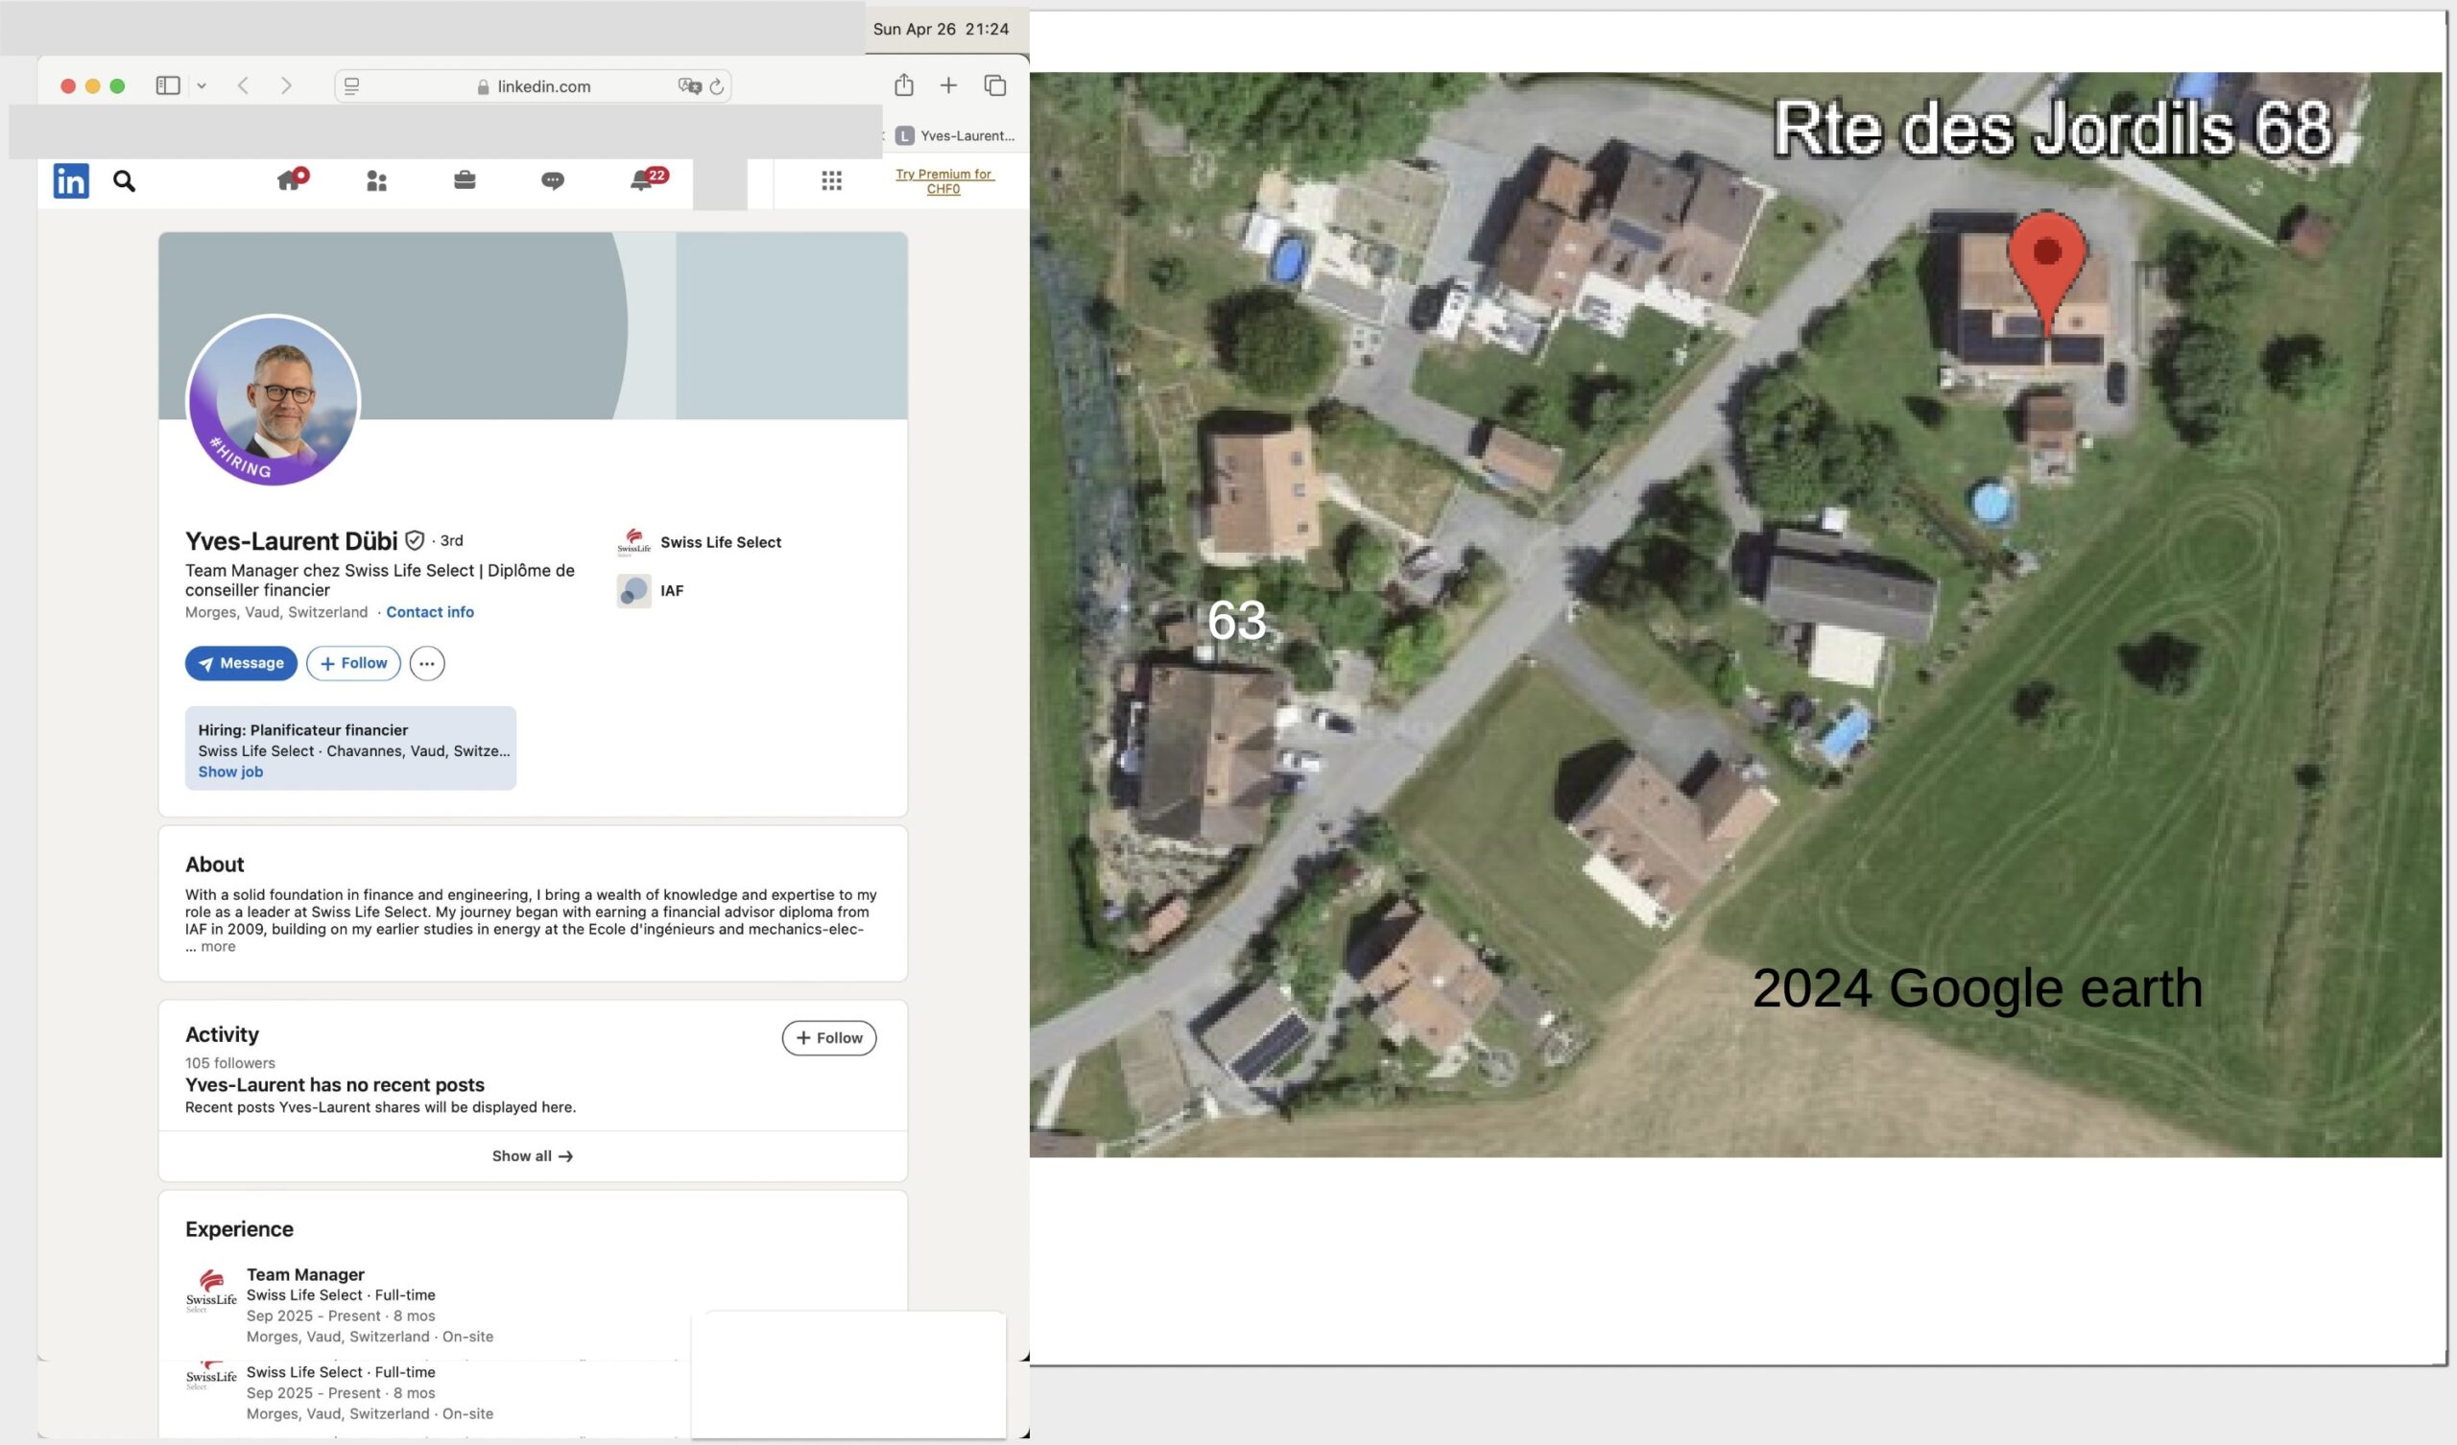The width and height of the screenshot is (2457, 1445).
Task: Toggle Follow on Yves-Laurent's profile
Action: (353, 663)
